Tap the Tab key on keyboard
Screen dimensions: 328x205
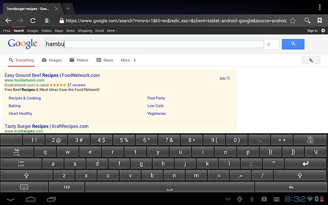17,152
